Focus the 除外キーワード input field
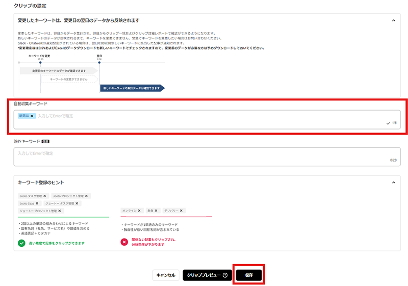 pyautogui.click(x=207, y=157)
